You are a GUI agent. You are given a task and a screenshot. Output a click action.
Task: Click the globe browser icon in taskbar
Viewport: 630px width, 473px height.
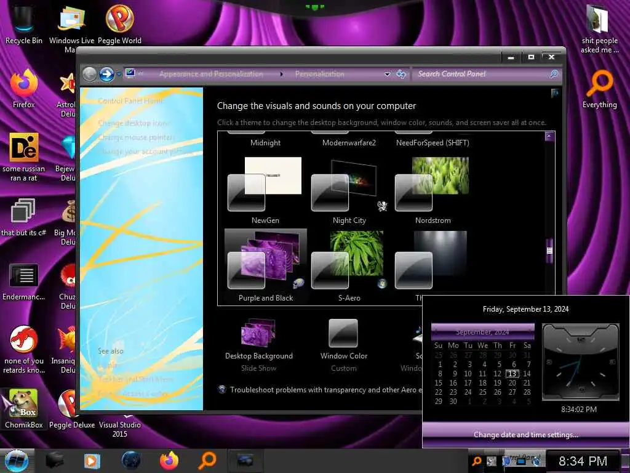pyautogui.click(x=131, y=461)
